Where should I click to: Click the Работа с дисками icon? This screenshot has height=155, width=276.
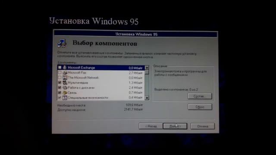point(65,87)
